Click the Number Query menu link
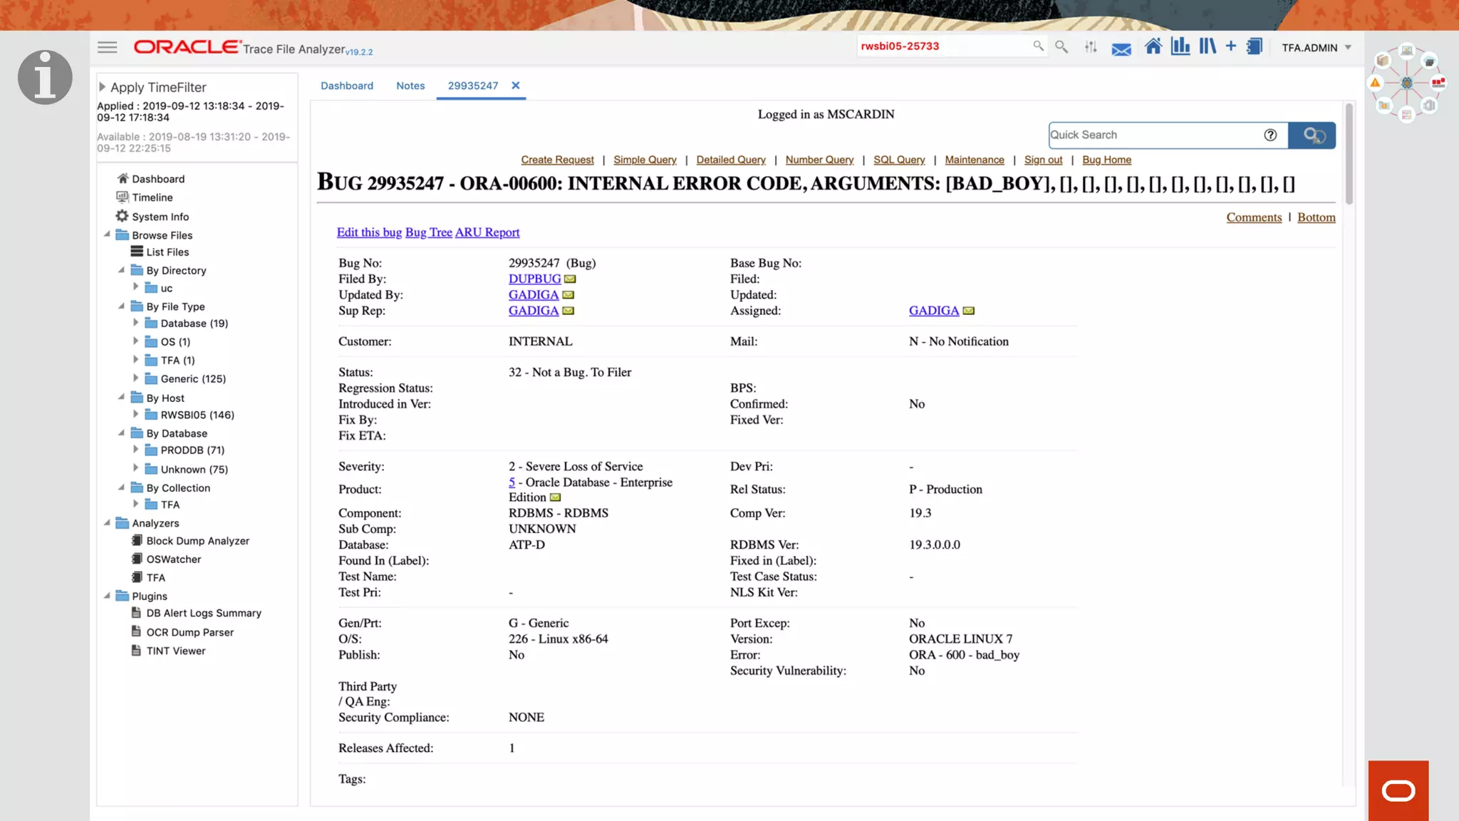 point(819,160)
